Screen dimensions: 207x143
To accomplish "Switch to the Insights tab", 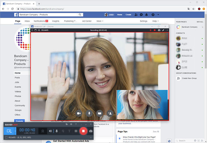I will 55,21.
